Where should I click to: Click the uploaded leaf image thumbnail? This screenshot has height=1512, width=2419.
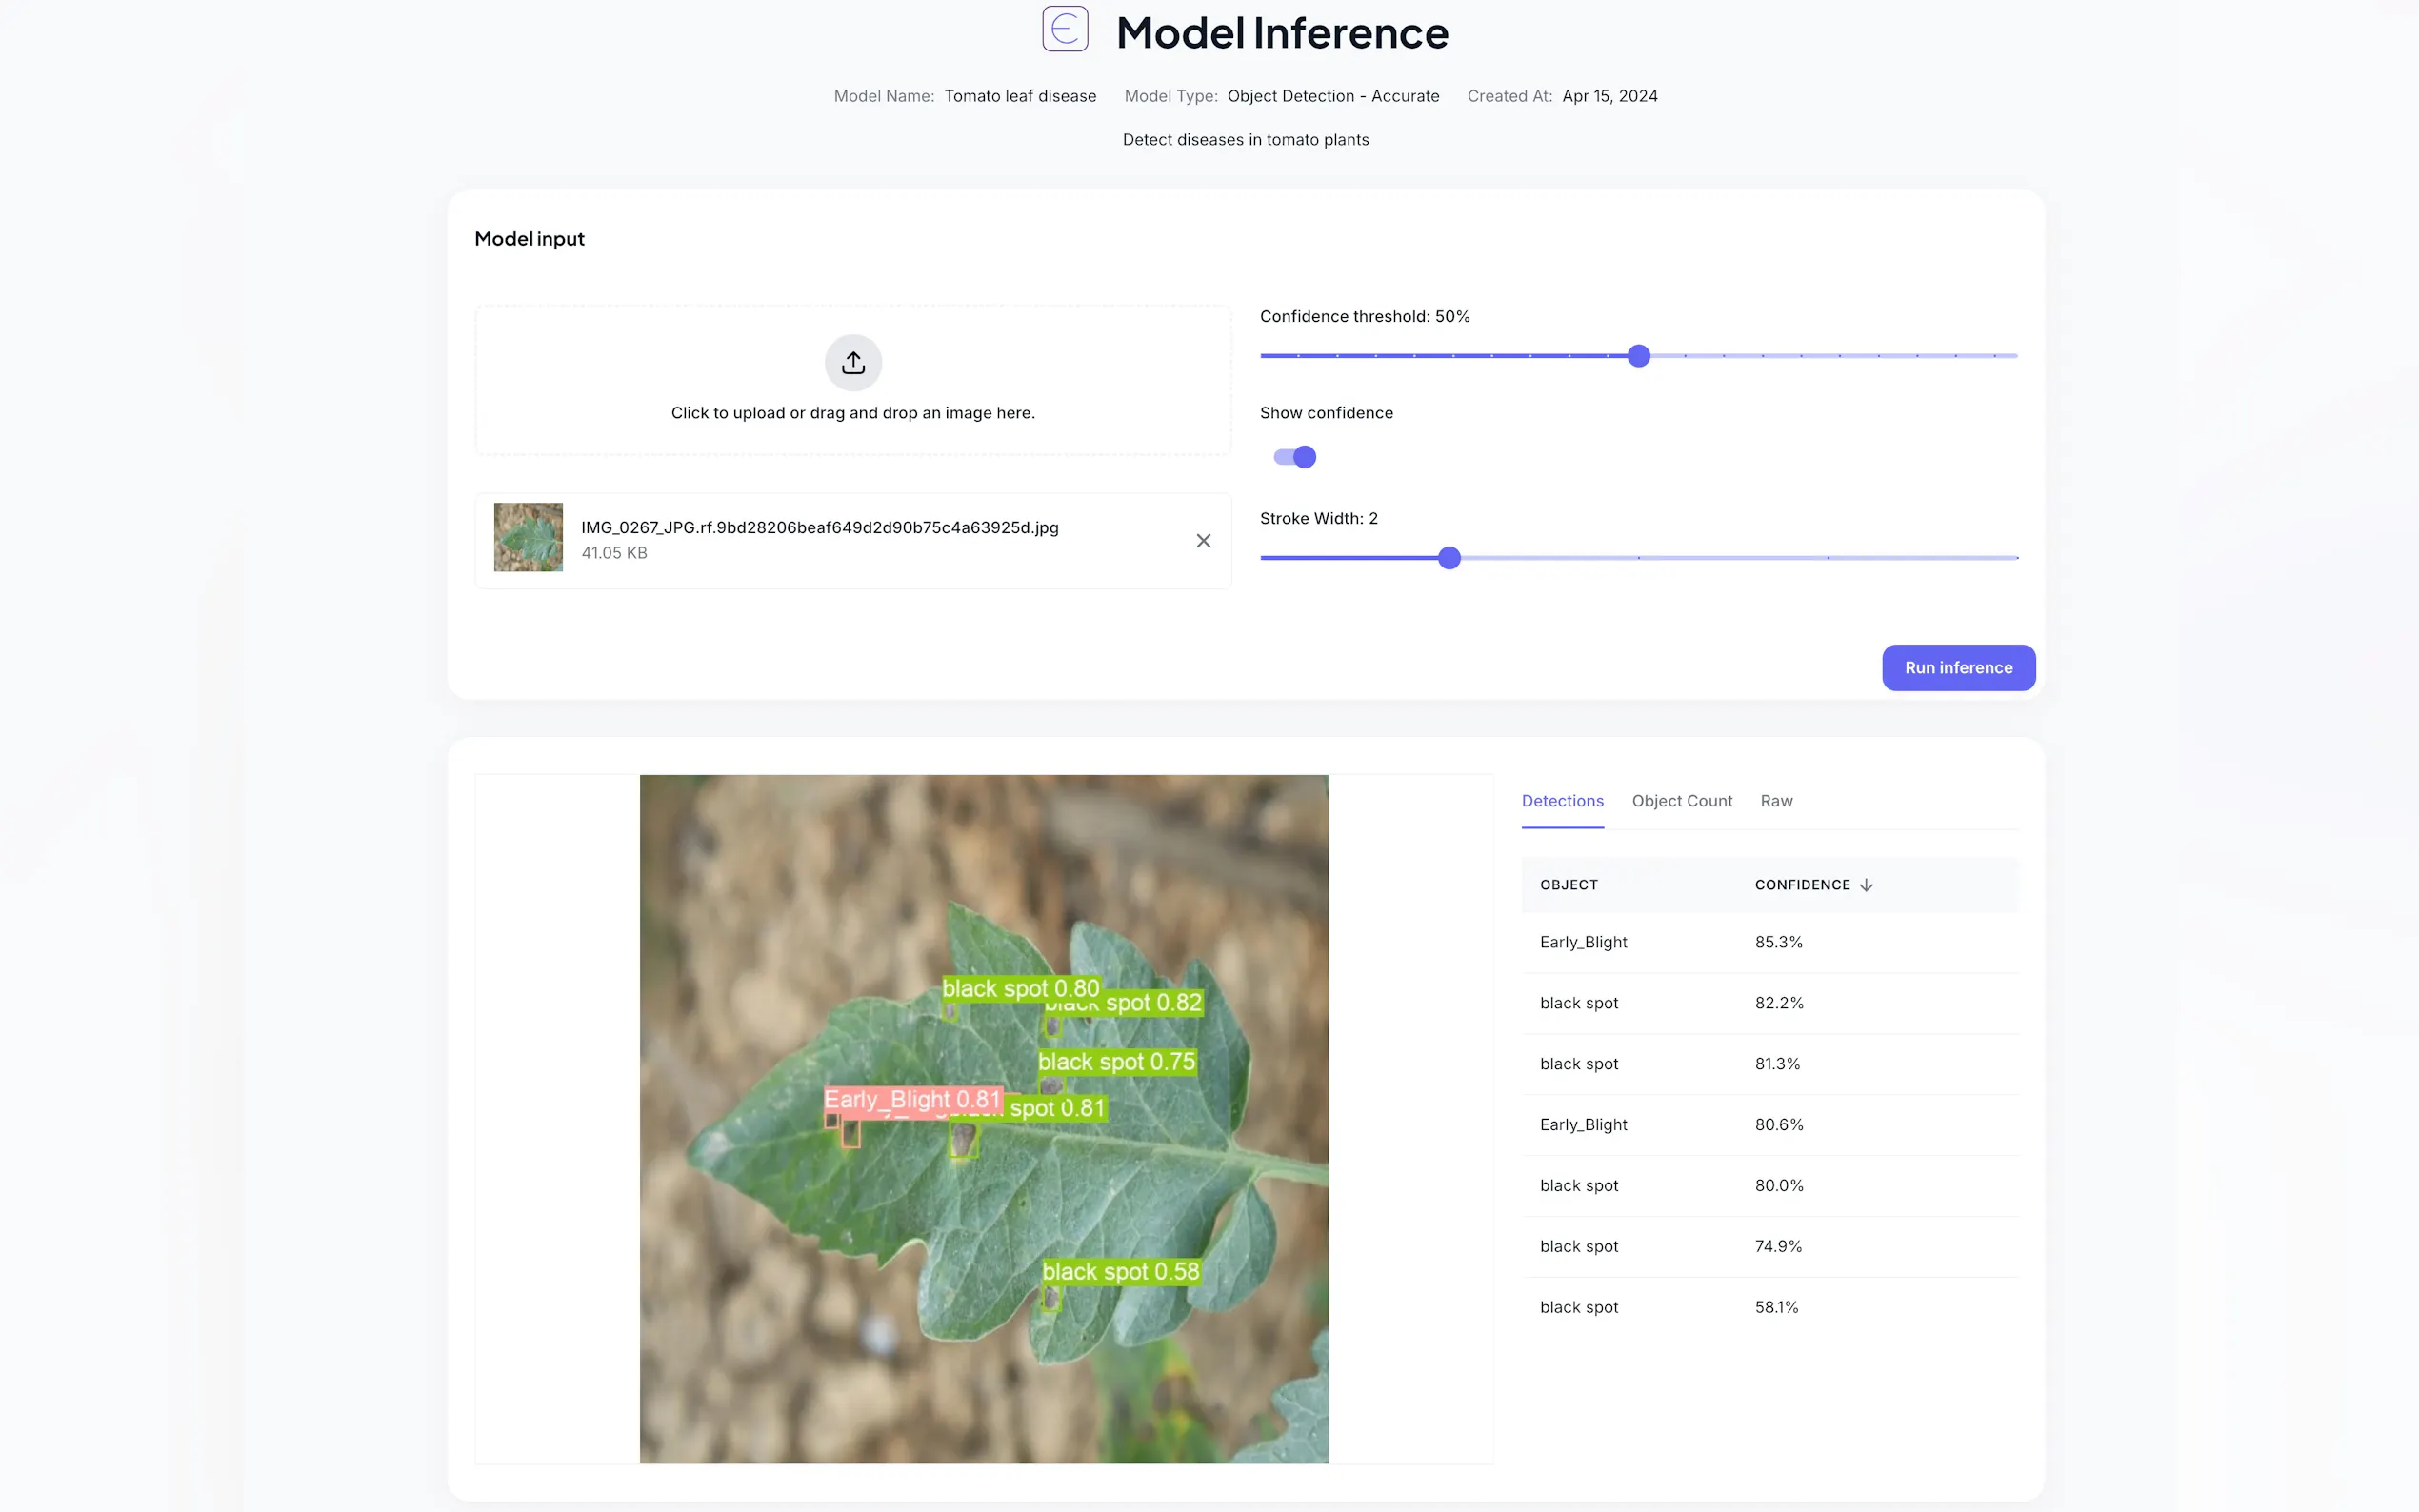click(x=528, y=537)
